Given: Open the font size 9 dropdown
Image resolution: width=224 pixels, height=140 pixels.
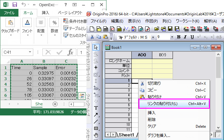Looking at the screenshot, I should click(x=172, y=37).
